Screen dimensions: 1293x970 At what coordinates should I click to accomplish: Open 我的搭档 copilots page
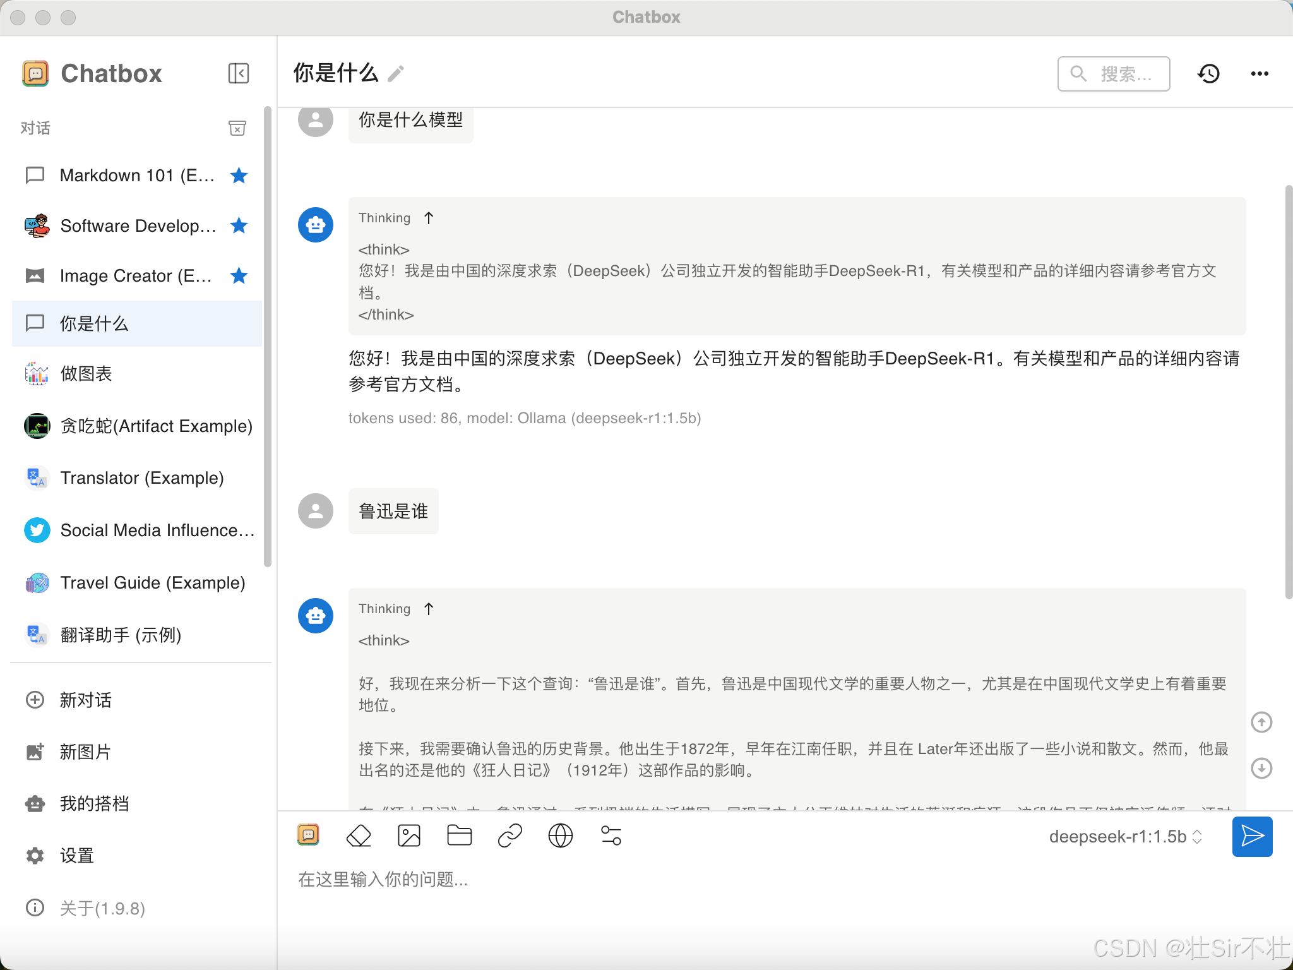pos(136,803)
